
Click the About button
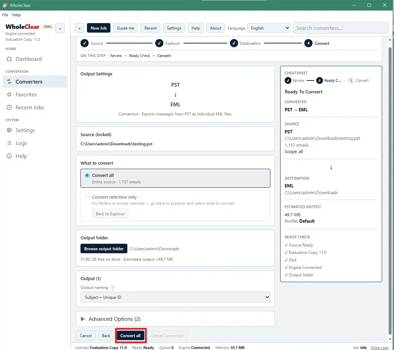click(x=216, y=28)
